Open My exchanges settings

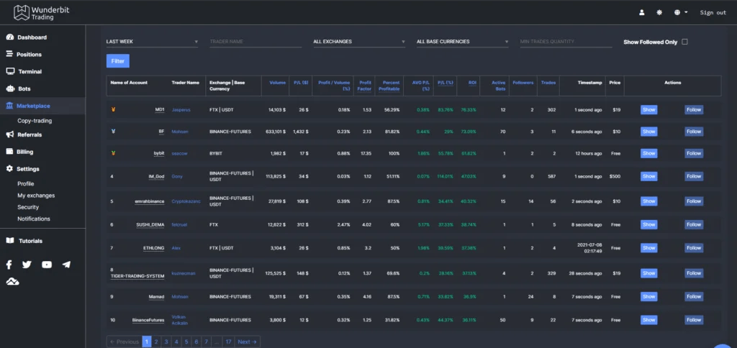36,196
